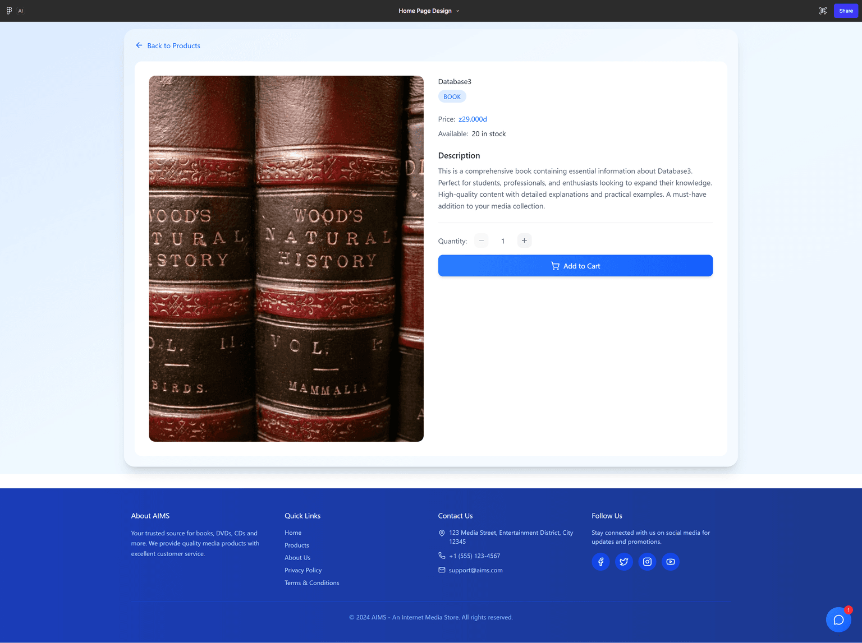Click the BOOK category tag
Viewport: 862px width, 643px height.
[452, 97]
